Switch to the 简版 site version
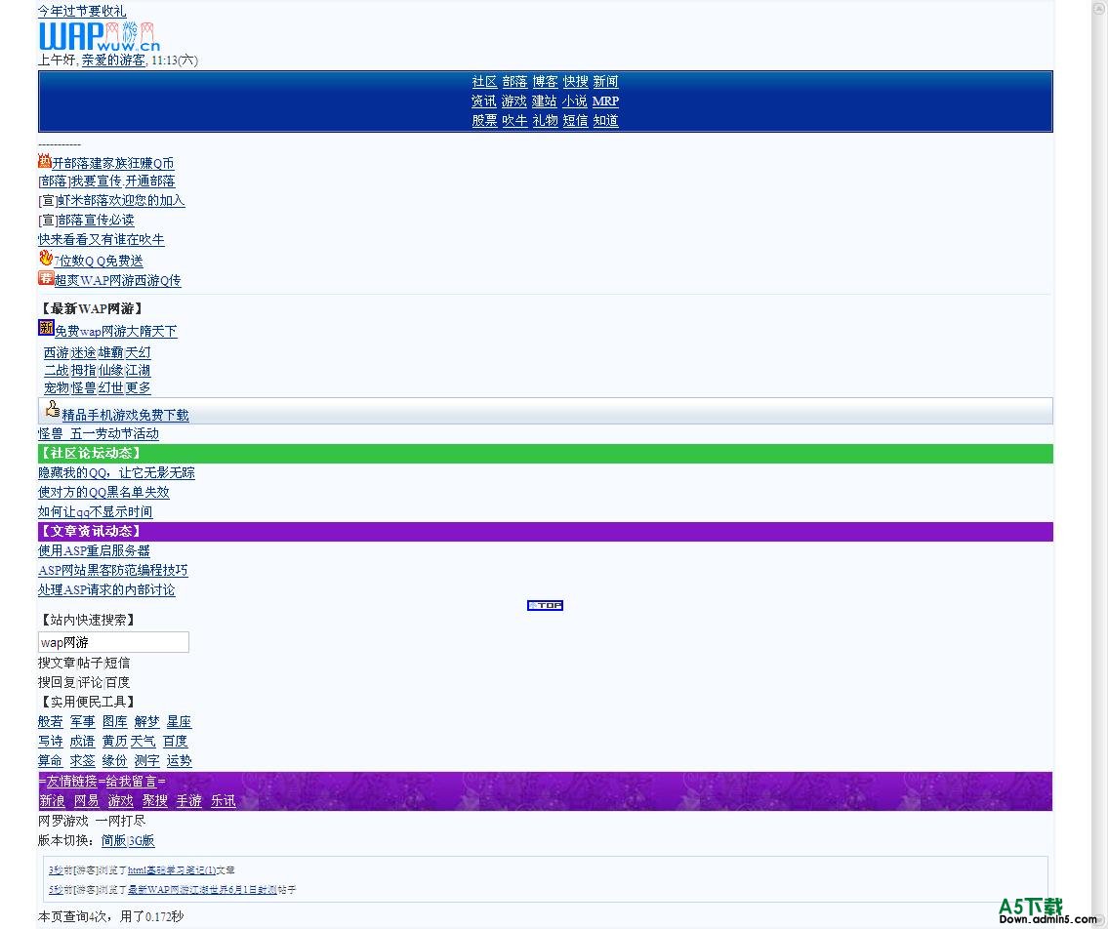1108x929 pixels. pos(114,841)
